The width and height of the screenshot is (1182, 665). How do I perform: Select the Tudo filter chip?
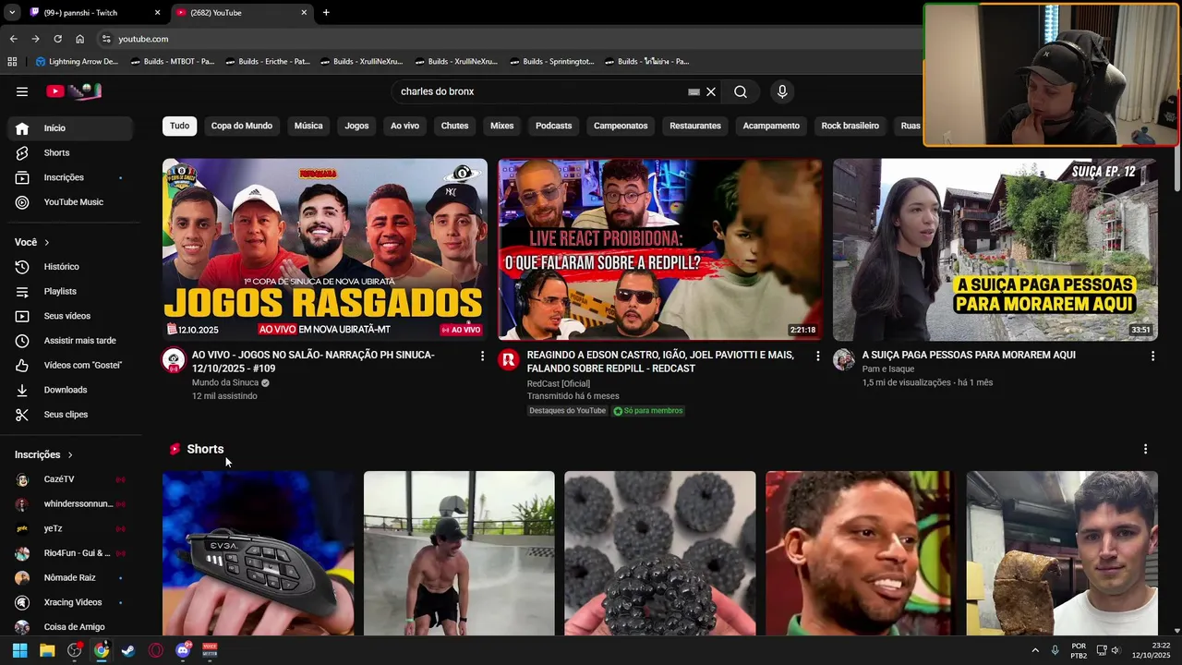tap(180, 126)
